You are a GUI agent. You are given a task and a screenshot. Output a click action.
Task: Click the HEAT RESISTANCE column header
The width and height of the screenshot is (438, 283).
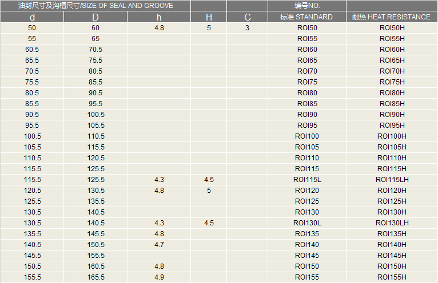(x=392, y=17)
